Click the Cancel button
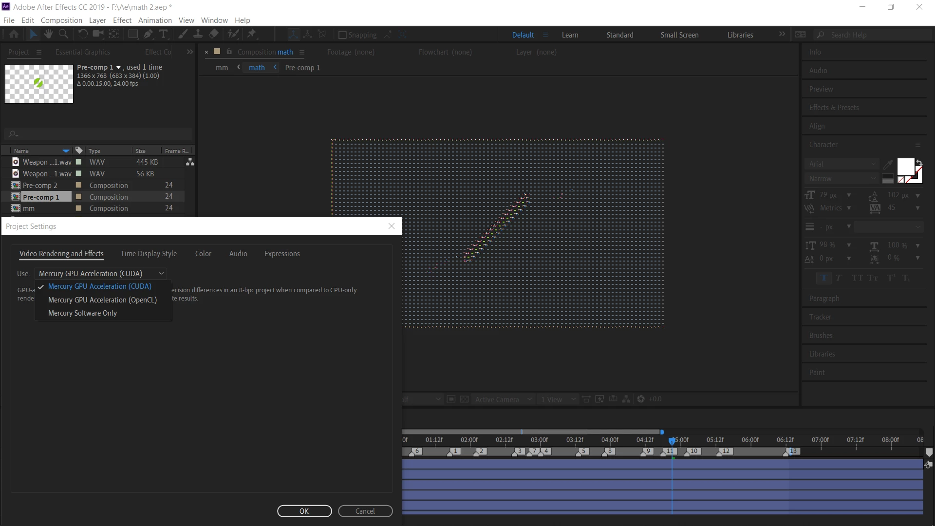Viewport: 935px width, 526px height. tap(365, 511)
